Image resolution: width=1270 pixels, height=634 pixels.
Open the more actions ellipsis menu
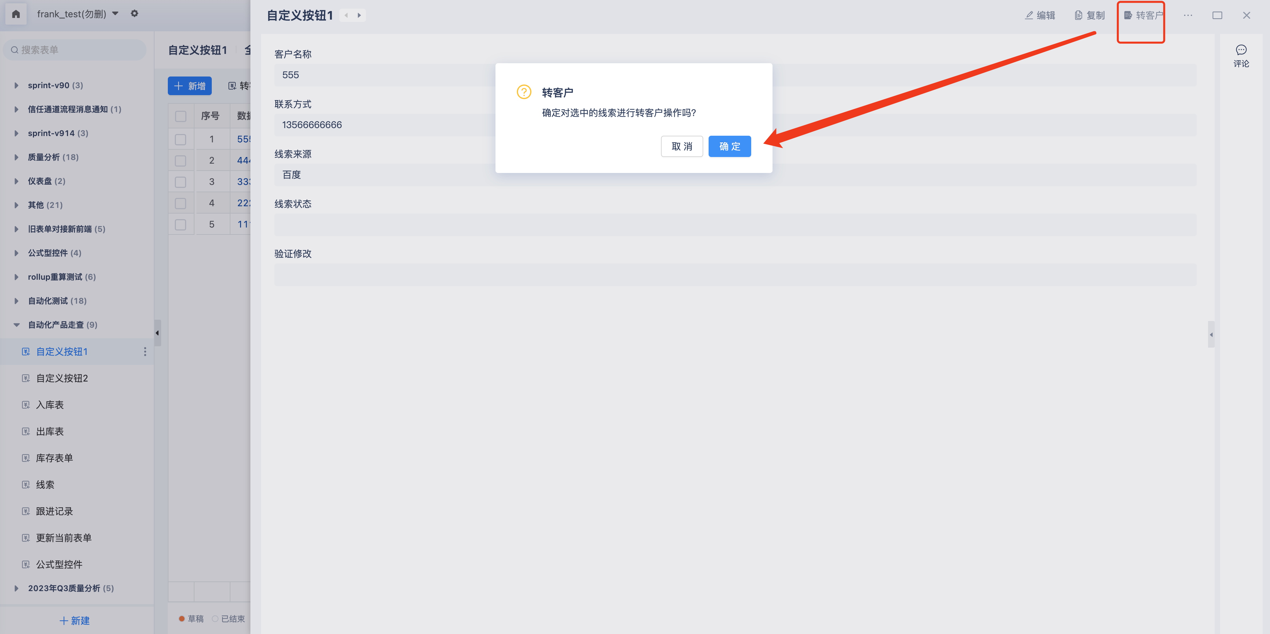coord(1188,15)
